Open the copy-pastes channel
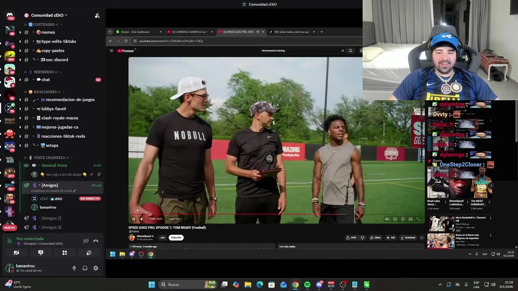This screenshot has height=291, width=518. tap(63, 51)
